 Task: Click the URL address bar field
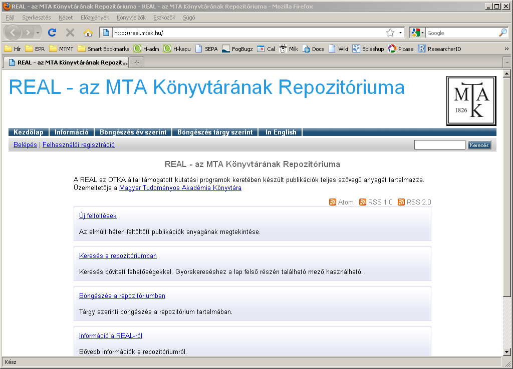(248, 32)
